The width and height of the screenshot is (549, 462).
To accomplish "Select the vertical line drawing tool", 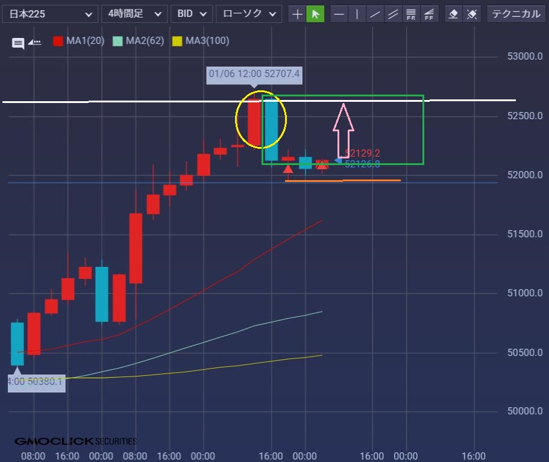I will click(357, 14).
